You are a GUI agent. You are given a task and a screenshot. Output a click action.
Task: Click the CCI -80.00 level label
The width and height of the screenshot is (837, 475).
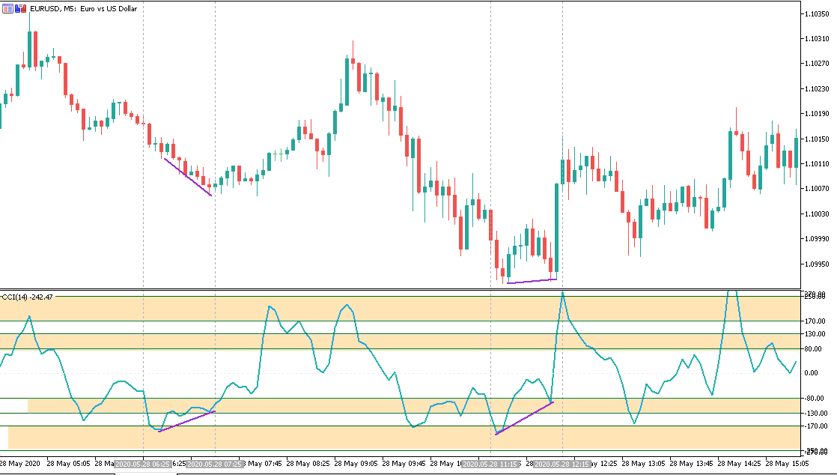(x=815, y=398)
